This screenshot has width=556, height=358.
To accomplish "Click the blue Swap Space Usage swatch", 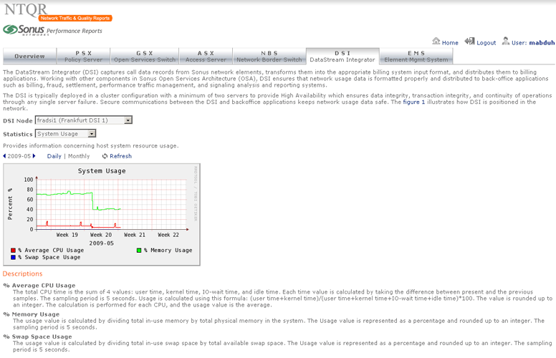I will click(13, 257).
